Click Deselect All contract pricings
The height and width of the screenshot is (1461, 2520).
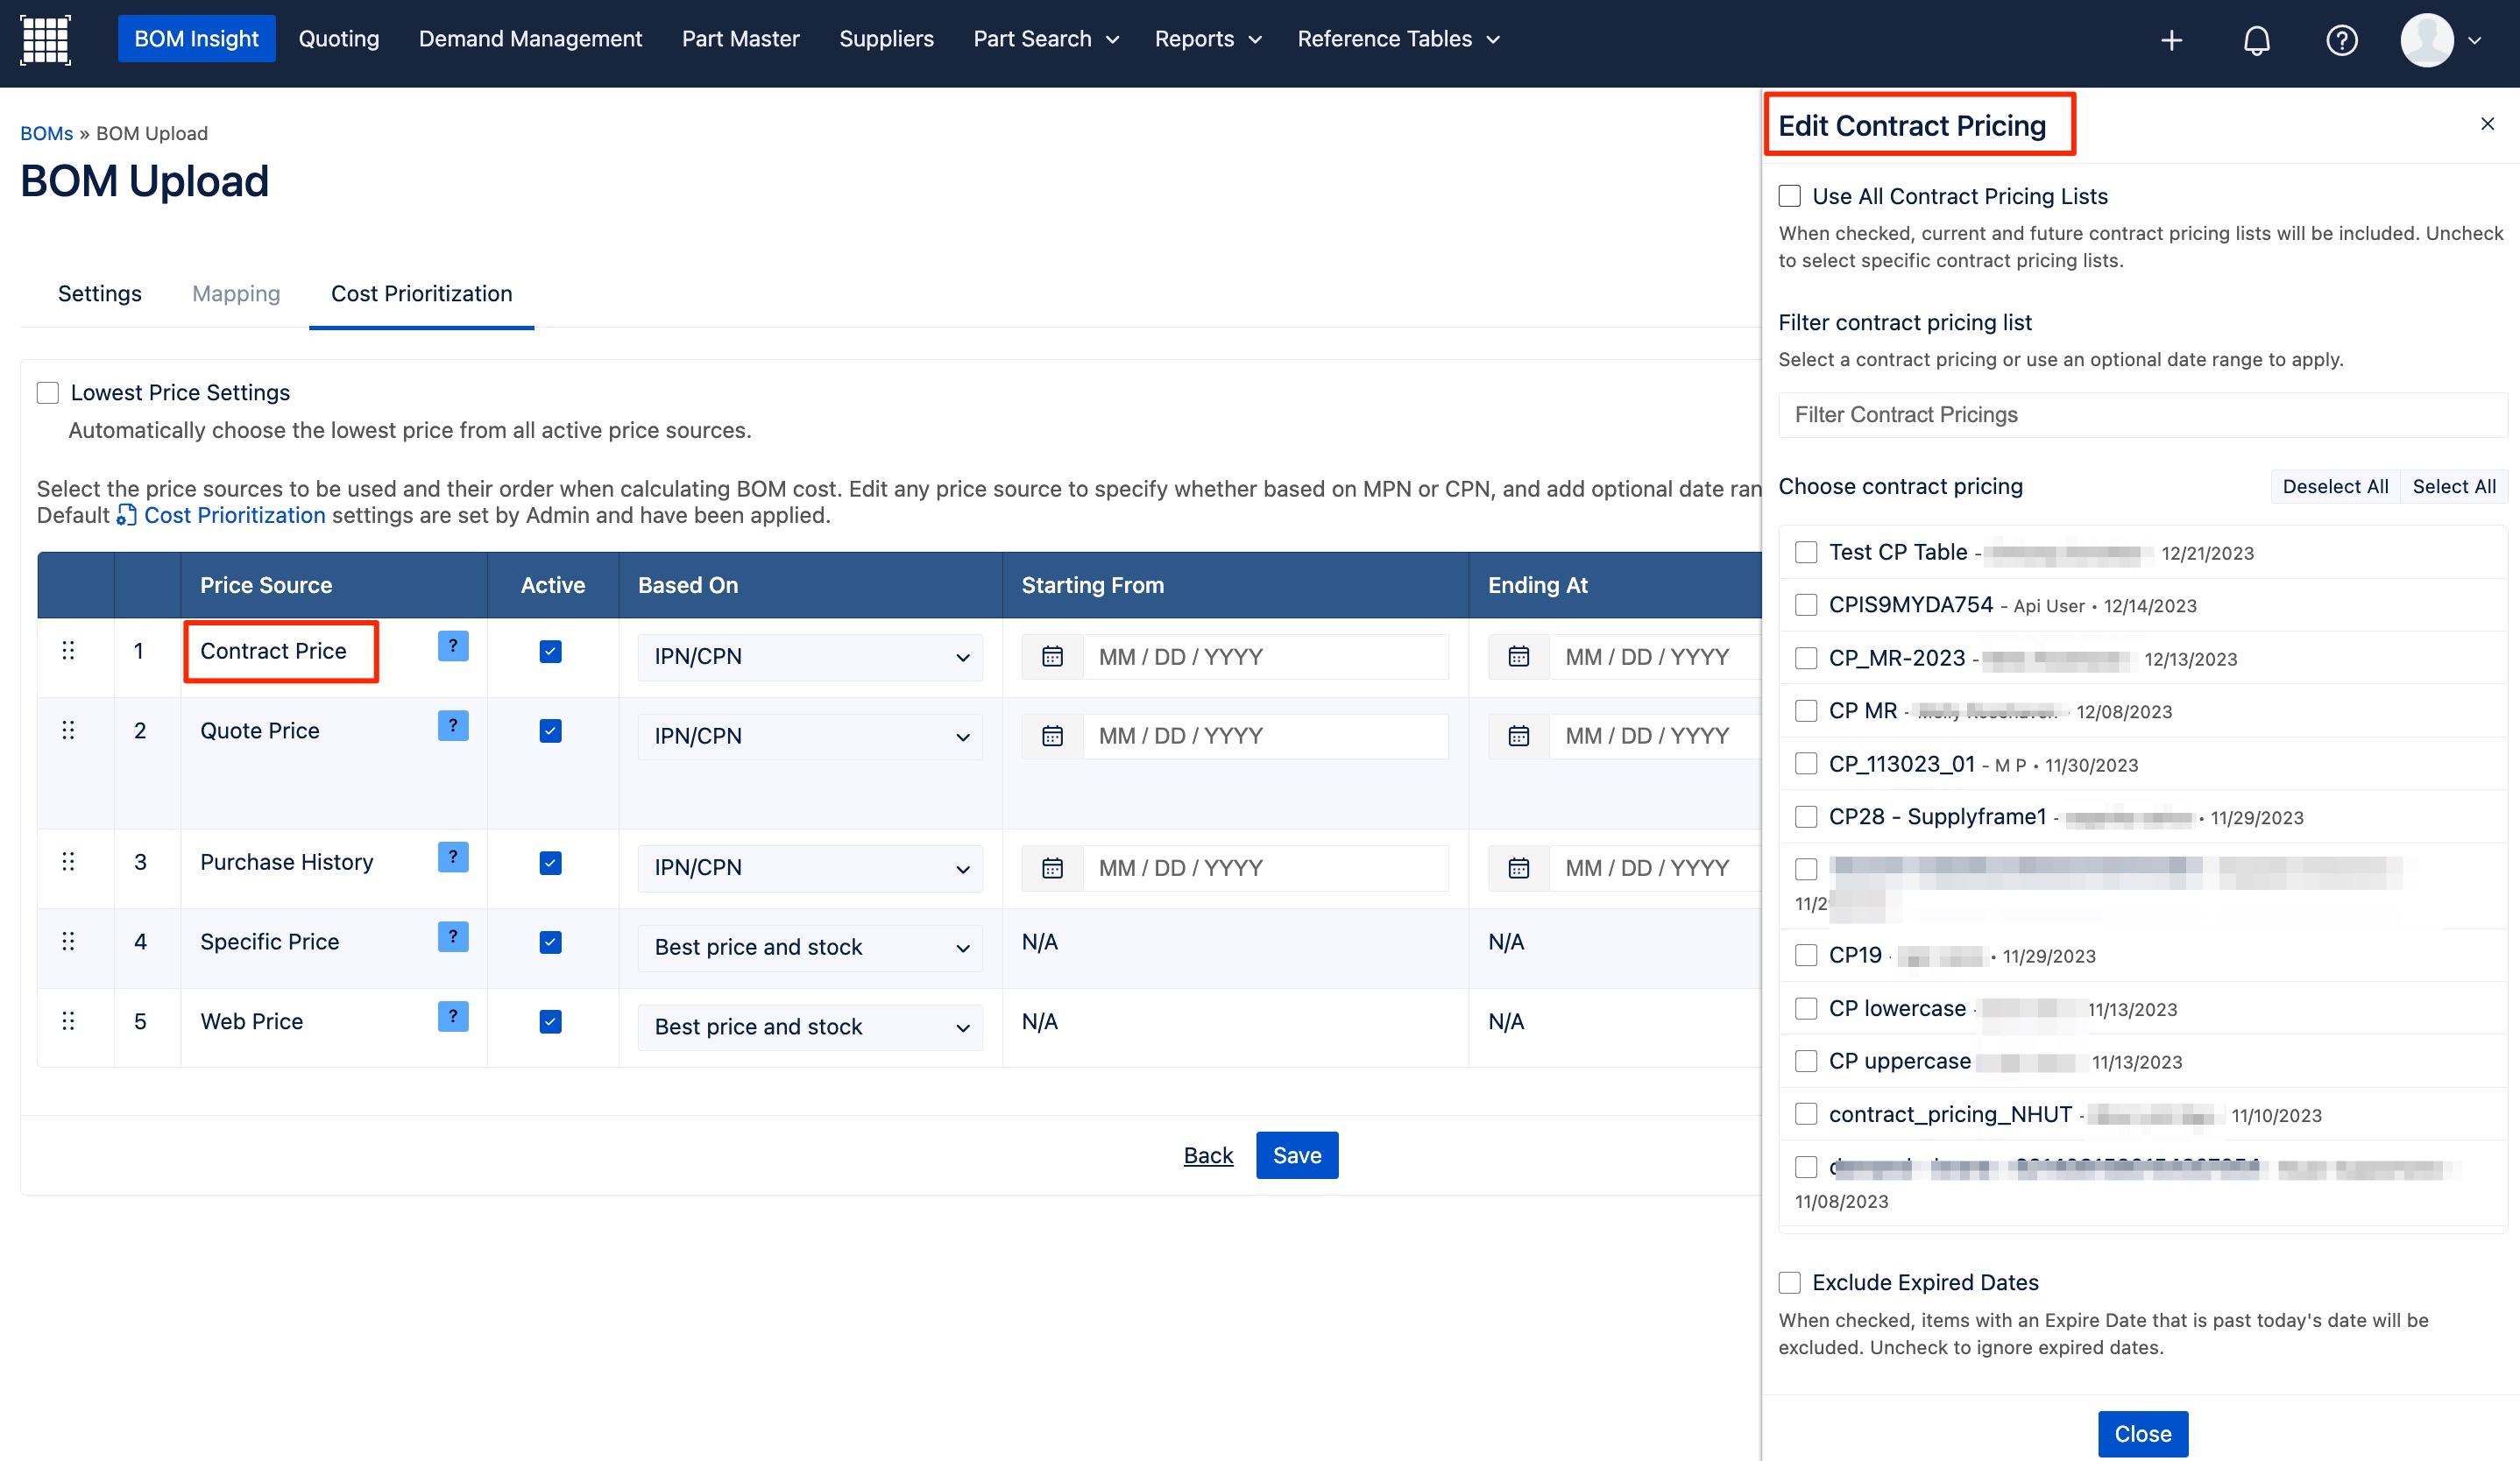click(x=2335, y=487)
